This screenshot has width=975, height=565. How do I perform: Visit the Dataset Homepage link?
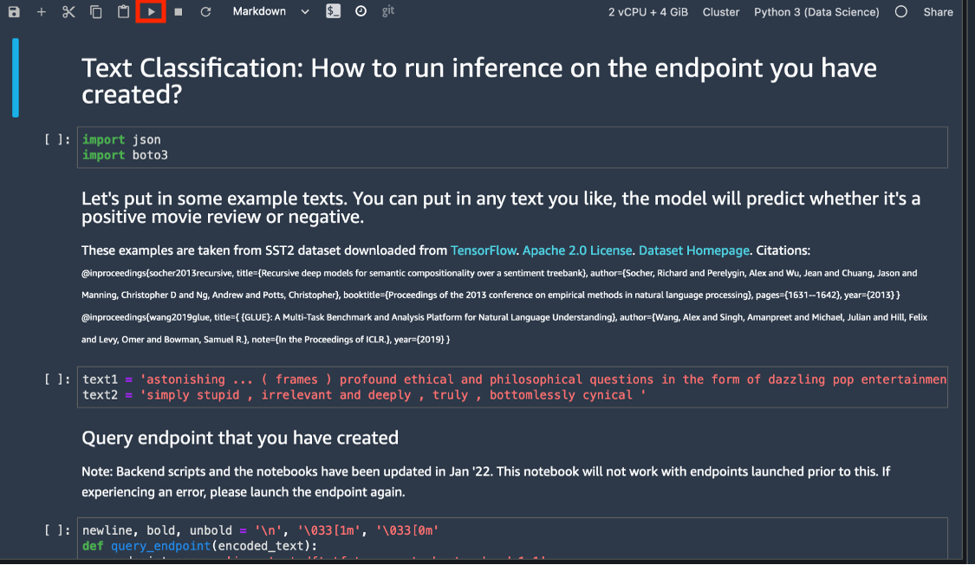point(693,250)
